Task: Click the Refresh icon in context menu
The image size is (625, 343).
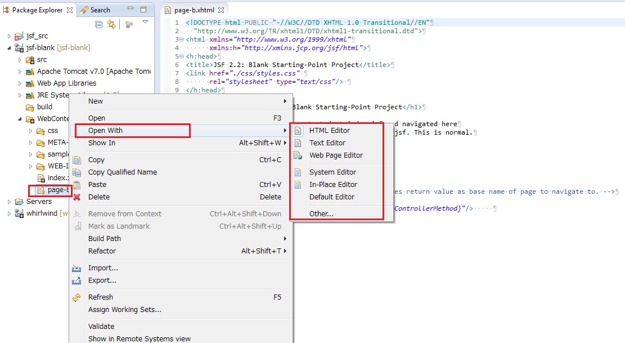Action: tap(77, 297)
